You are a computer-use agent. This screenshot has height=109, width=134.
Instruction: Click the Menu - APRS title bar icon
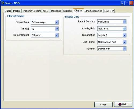pyautogui.click(x=2, y=3)
